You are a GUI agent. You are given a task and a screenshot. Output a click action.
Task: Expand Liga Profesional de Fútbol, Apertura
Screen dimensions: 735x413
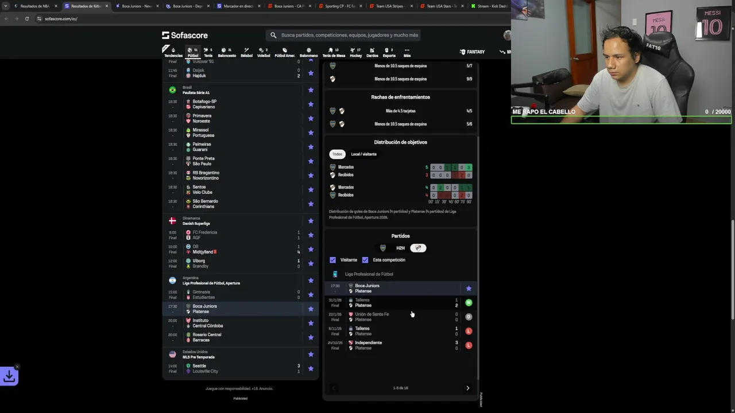point(211,283)
